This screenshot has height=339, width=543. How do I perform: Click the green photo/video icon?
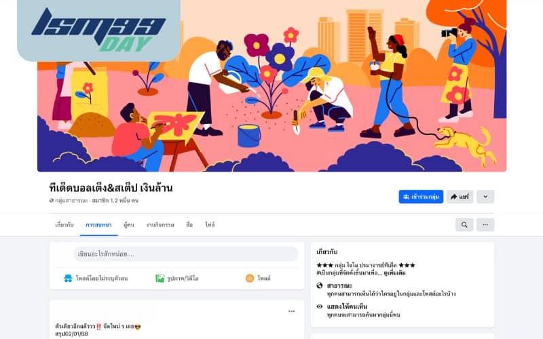[160, 278]
